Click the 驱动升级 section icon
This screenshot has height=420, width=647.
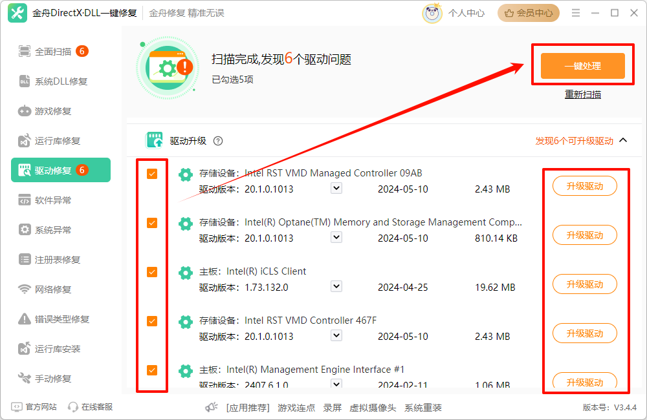(x=154, y=140)
